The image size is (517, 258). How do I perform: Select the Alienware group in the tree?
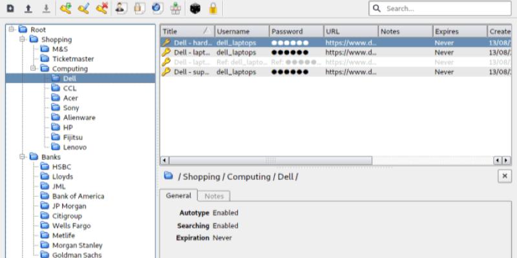pyautogui.click(x=79, y=117)
